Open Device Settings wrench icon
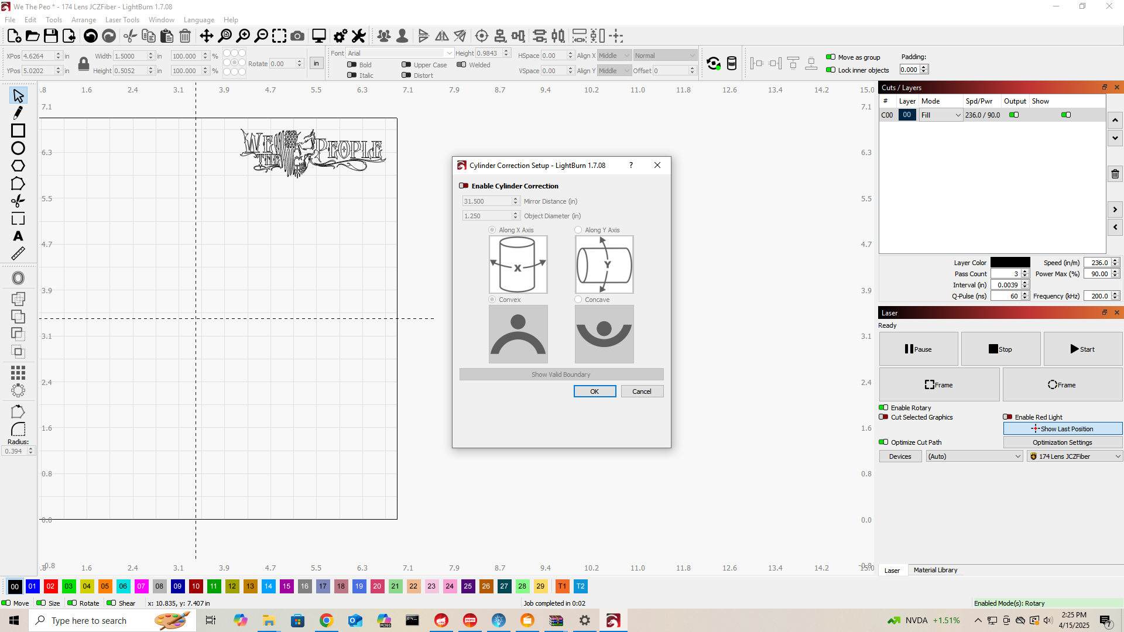 358,36
